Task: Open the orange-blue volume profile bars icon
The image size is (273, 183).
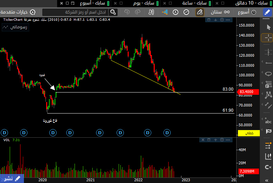Action: [x=165, y=12]
